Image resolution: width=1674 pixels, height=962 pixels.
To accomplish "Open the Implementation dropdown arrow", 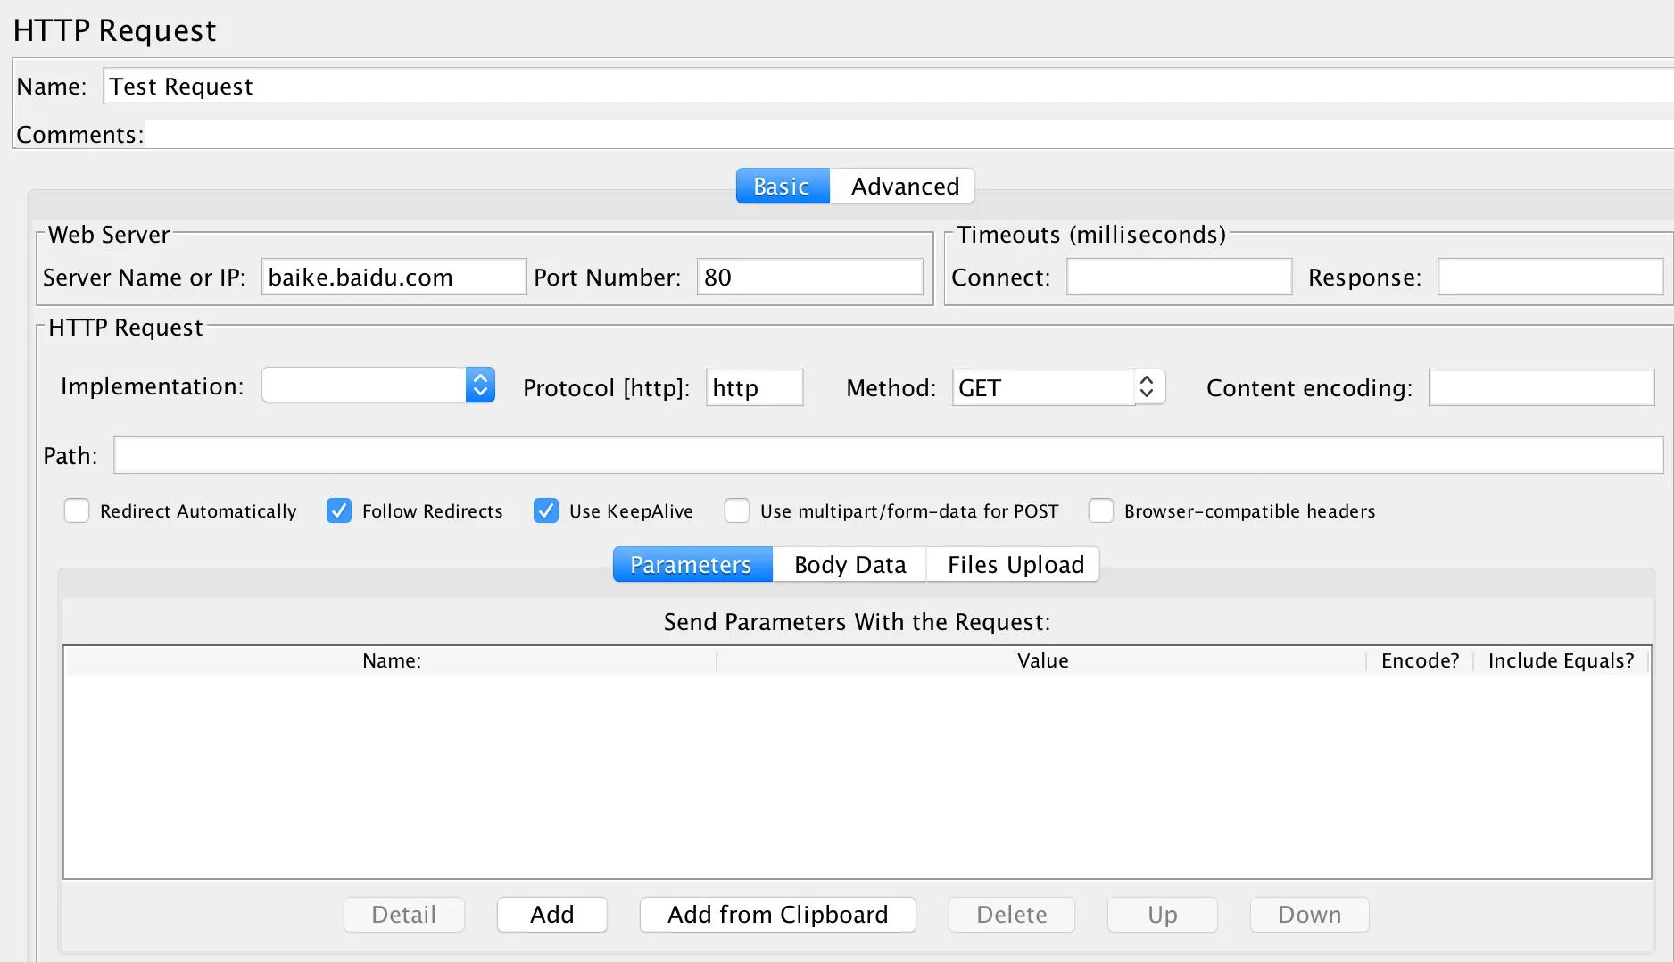I will (480, 386).
